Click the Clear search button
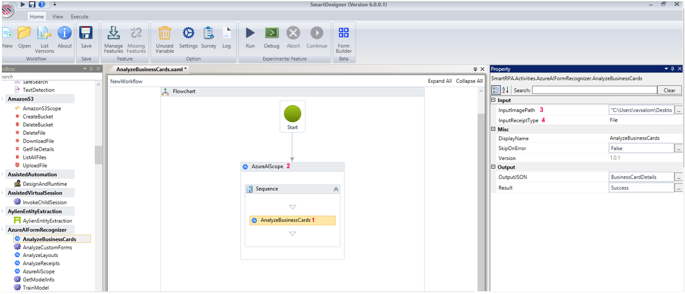Image resolution: width=685 pixels, height=294 pixels. pos(669,90)
